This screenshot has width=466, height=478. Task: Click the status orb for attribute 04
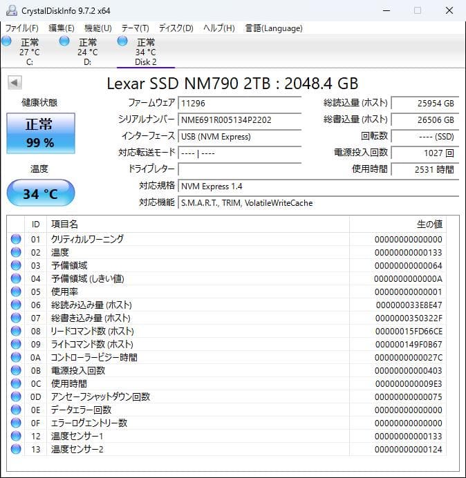[16, 278]
